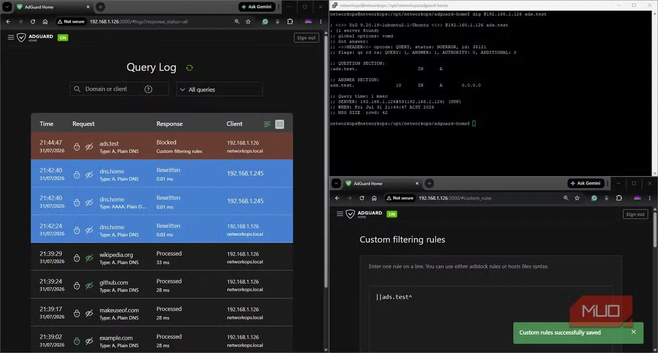Sign out from Query Log window
The width and height of the screenshot is (658, 353).
pos(306,38)
